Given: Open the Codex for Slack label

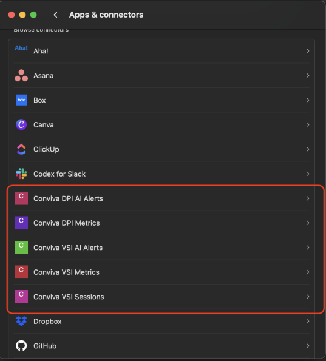Looking at the screenshot, I should (x=59, y=174).
